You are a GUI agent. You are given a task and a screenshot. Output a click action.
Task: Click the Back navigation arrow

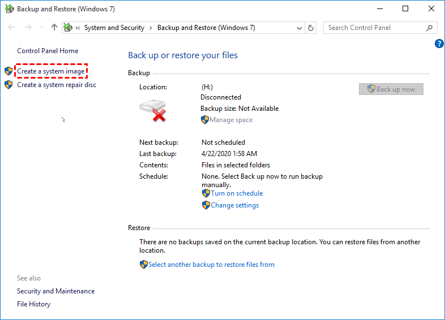pyautogui.click(x=12, y=28)
